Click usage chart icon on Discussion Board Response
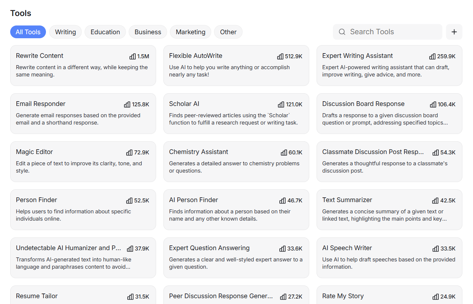Screen dimensions: 473x304 [433, 104]
